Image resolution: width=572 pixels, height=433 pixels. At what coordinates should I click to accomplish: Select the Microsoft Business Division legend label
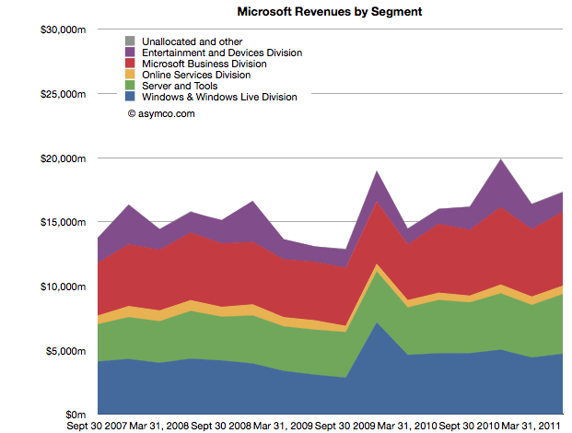coord(204,64)
